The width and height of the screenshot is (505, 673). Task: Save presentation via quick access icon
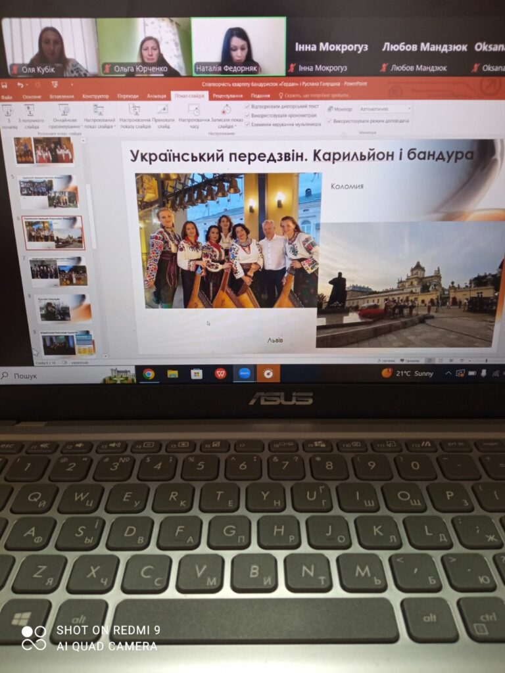(5, 85)
